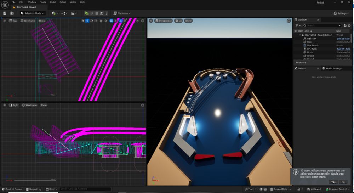Click the Edit BP_Table link
The height and width of the screenshot is (193, 354).
343,49
